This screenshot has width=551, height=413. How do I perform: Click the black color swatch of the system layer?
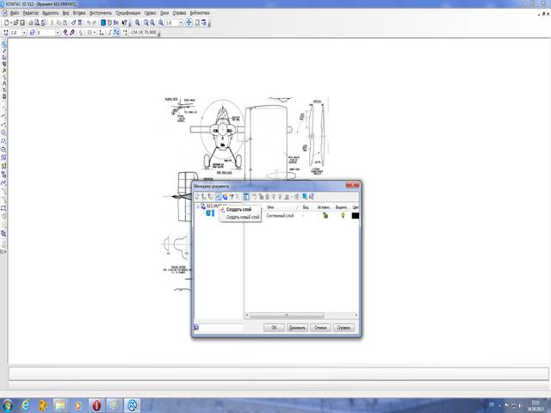click(355, 215)
